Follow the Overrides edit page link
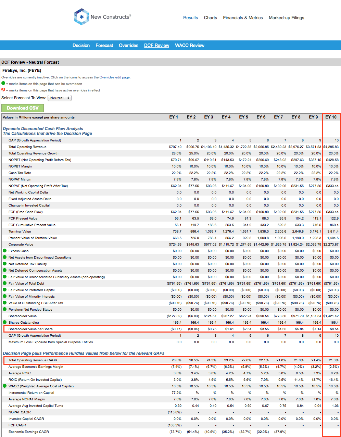This screenshot has width=341, height=437. [115, 77]
